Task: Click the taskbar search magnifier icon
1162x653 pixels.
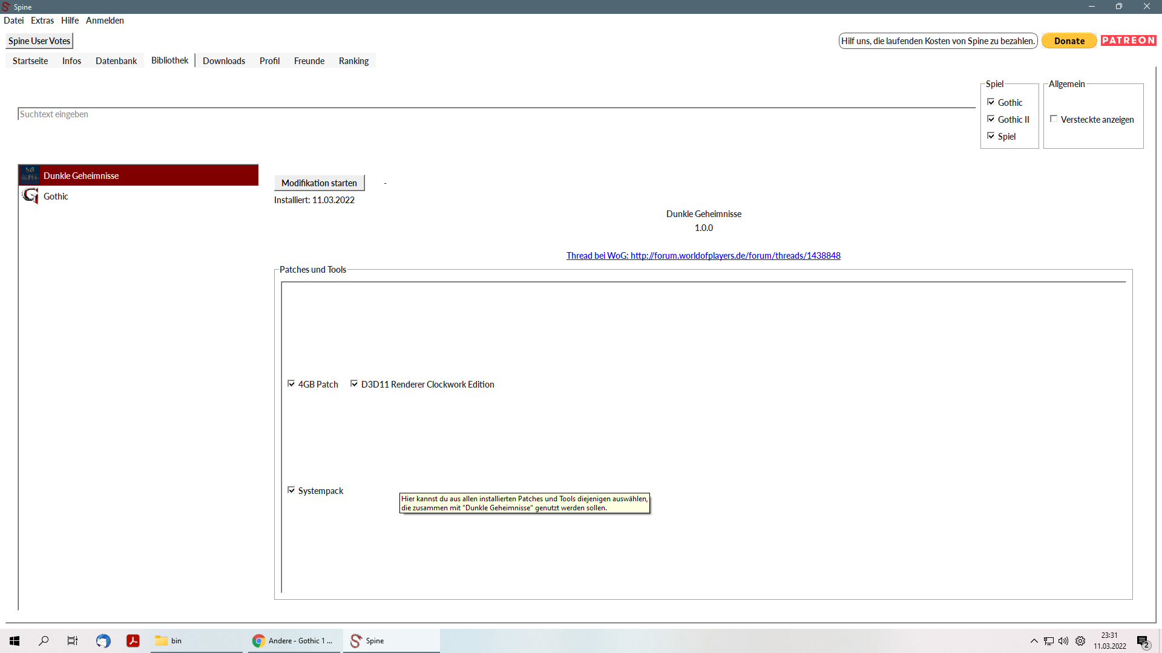Action: point(44,641)
